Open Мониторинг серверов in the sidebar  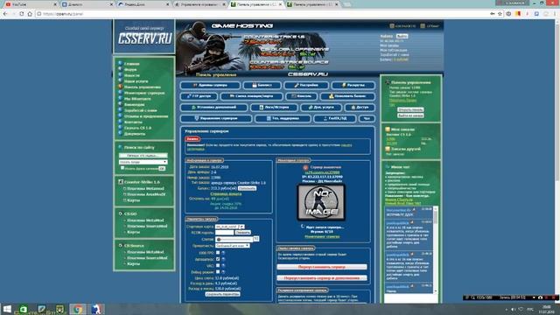tap(144, 93)
